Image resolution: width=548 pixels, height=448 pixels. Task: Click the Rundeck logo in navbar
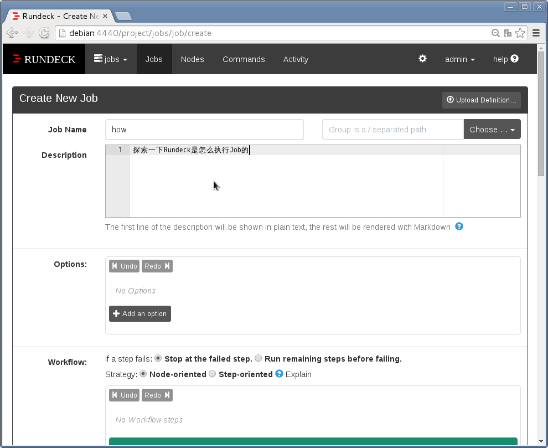pyautogui.click(x=44, y=59)
